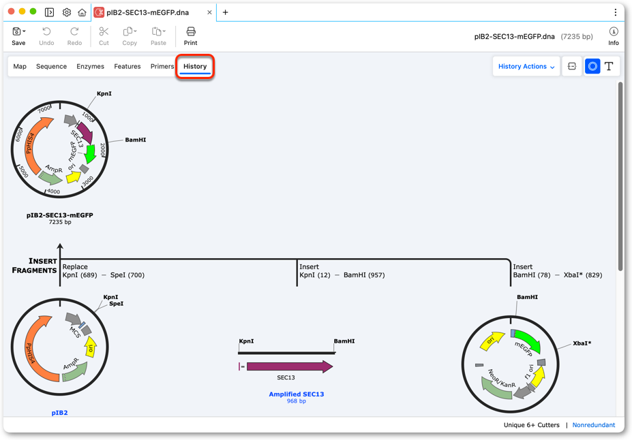The width and height of the screenshot is (632, 440).
Task: Click the Undo arrow icon
Action: point(46,32)
